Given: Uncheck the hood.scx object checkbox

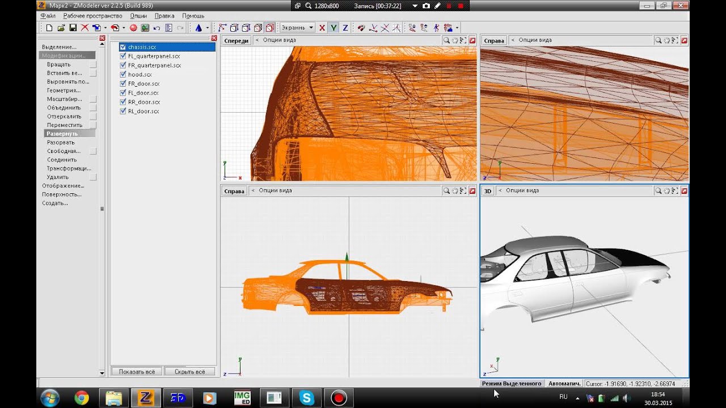Looking at the screenshot, I should click(123, 74).
